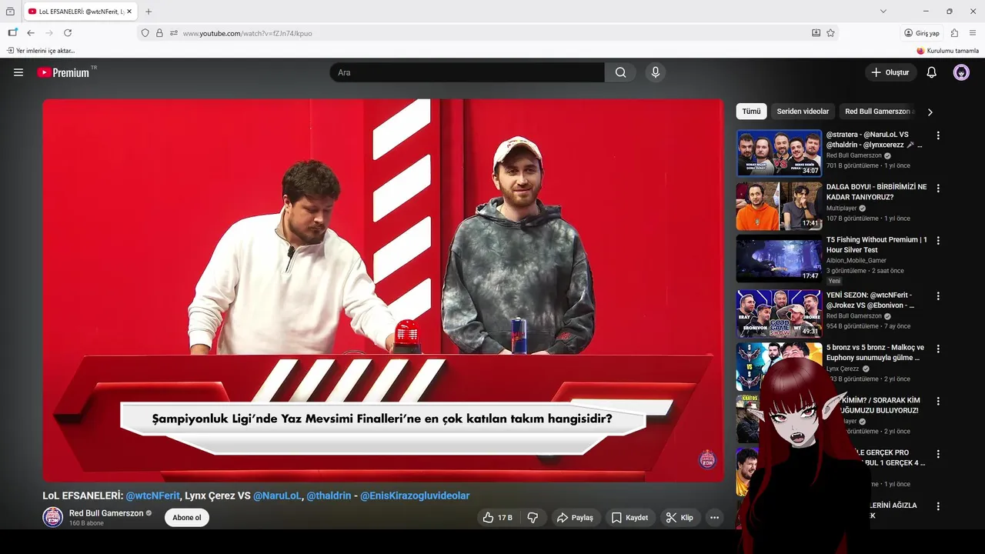This screenshot has width=985, height=554.
Task: Click Giriş yap in Firefox toolbar
Action: (922, 33)
